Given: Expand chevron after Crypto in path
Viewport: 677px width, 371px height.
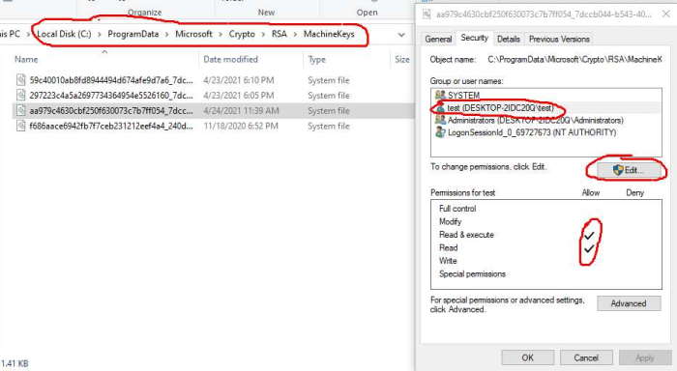Looking at the screenshot, I should [x=263, y=34].
